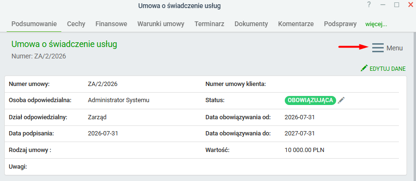Viewport: 416px width, 181px height.
Task: Click the Data podpisania label
Action: coord(31,133)
